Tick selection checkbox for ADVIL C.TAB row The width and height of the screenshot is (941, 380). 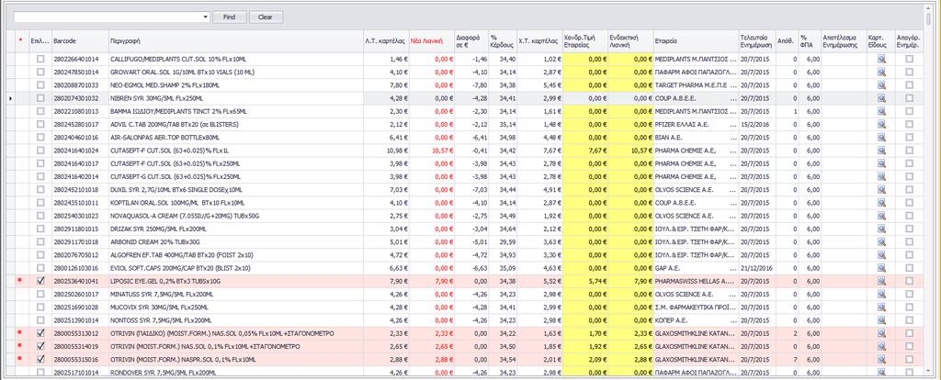click(40, 124)
